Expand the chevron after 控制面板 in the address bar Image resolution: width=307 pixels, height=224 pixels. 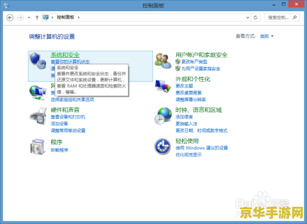pos(79,17)
